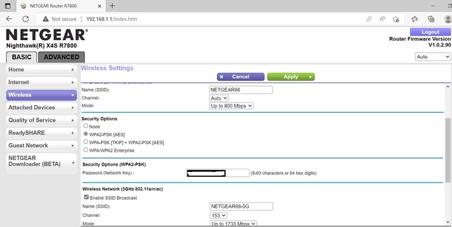This screenshot has height=227, width=452.
Task: Open Quality of Service page
Action: [x=41, y=120]
